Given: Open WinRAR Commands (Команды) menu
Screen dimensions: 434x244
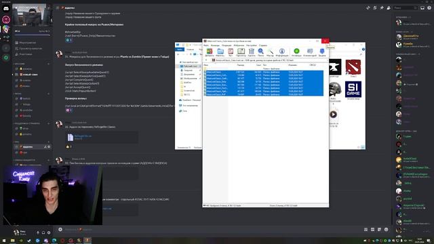Looking at the screenshot, I should pyautogui.click(x=215, y=45).
